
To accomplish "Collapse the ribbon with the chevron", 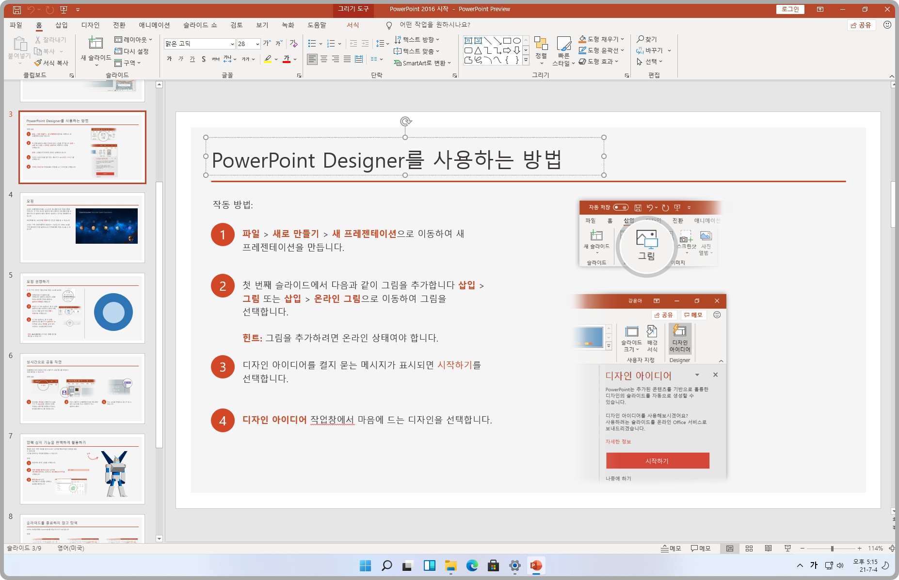I will point(892,76).
